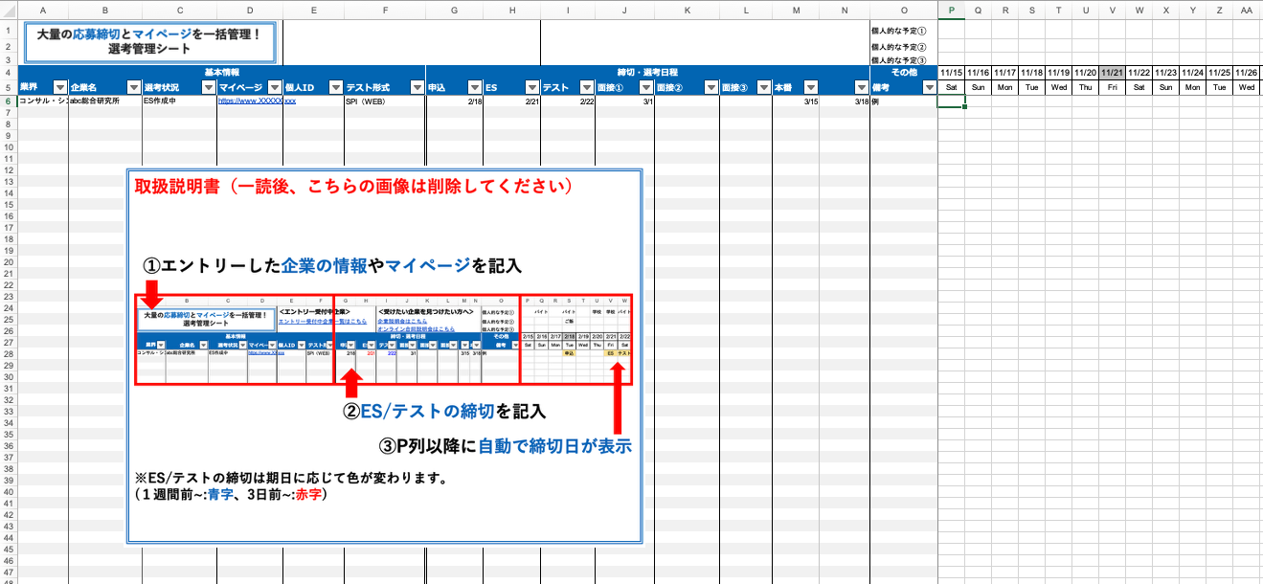1263x584 pixels.
Task: Open the 業界 filter dropdown arrow
Action: coord(60,87)
